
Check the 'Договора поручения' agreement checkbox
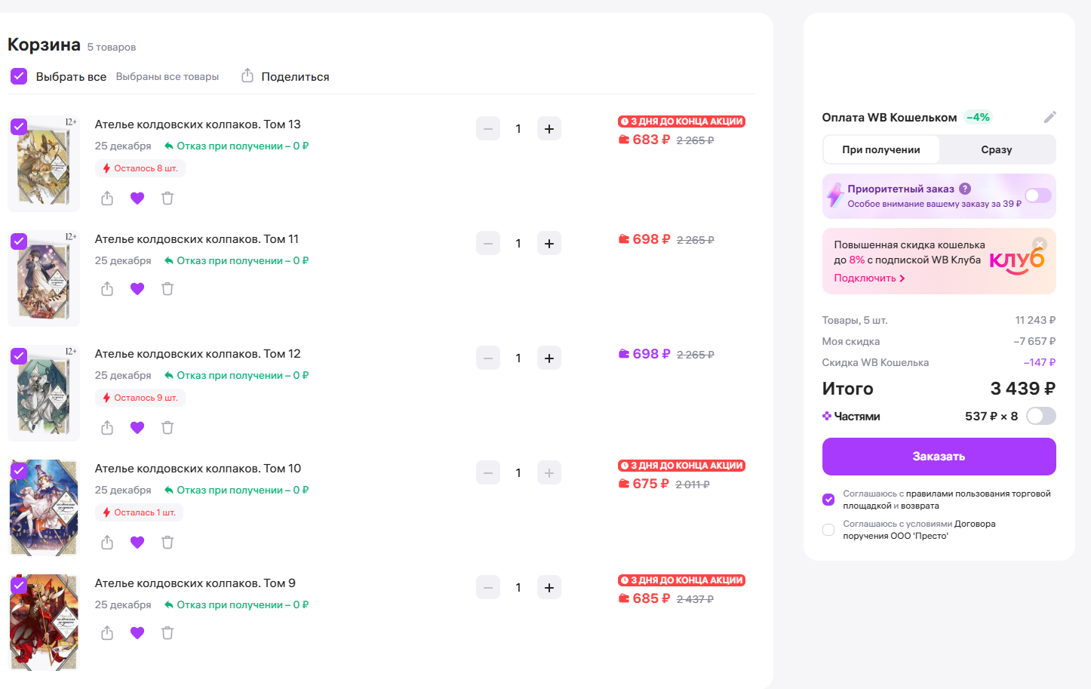click(x=828, y=530)
